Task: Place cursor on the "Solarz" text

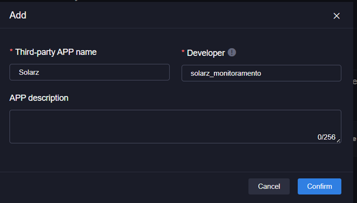Action: 29,72
